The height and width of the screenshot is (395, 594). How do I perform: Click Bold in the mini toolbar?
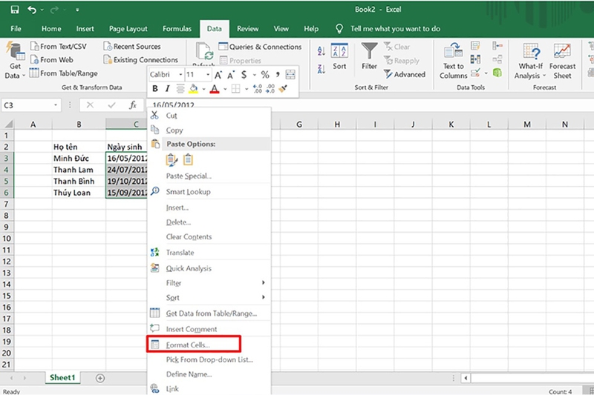pos(155,89)
